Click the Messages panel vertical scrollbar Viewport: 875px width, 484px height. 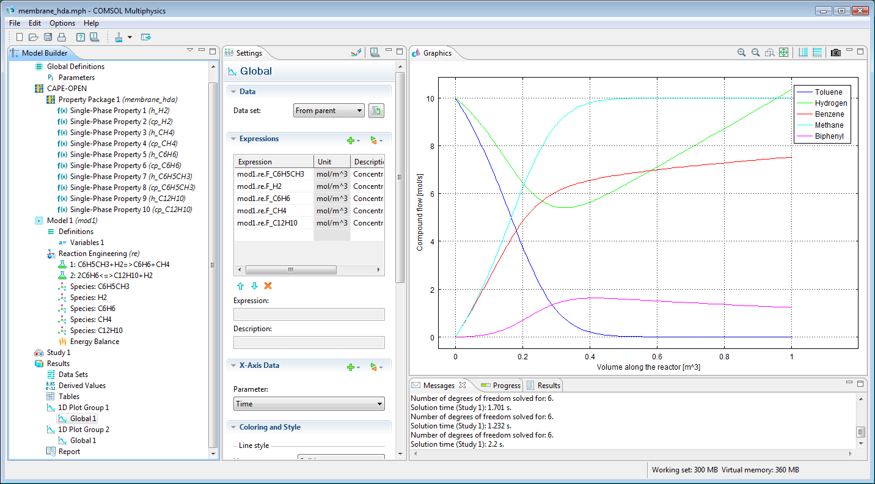(x=860, y=431)
